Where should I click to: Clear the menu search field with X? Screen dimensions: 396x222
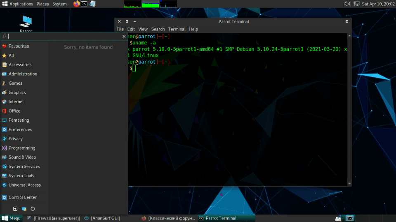click(124, 37)
